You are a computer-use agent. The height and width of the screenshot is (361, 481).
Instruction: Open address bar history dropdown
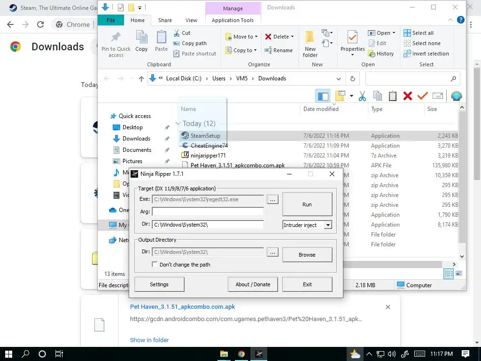pos(339,79)
